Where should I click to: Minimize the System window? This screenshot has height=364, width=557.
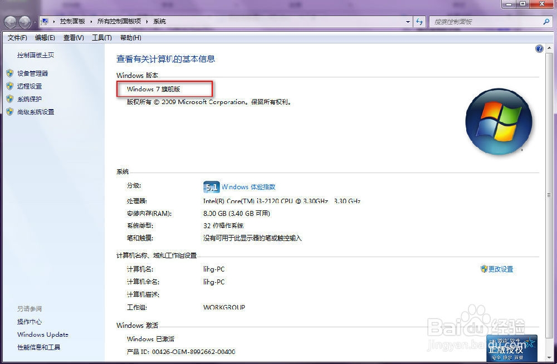[509, 4]
